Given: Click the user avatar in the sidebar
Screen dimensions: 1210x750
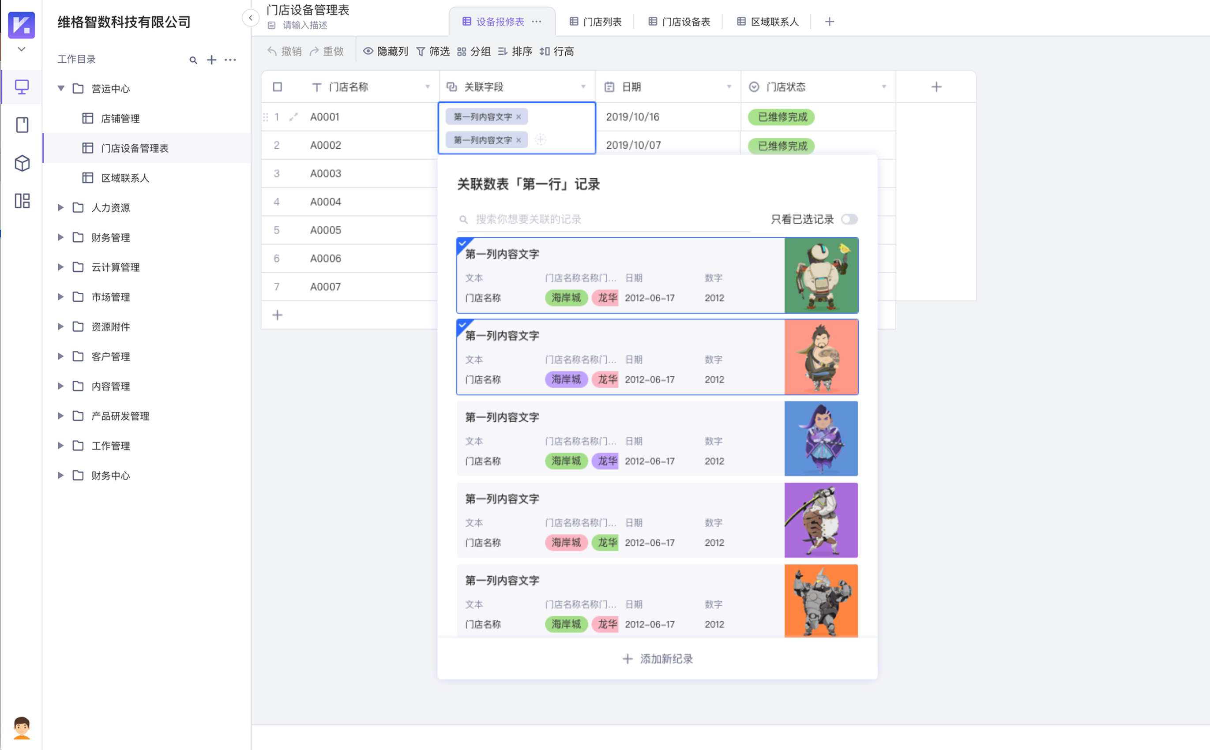Looking at the screenshot, I should (x=21, y=727).
